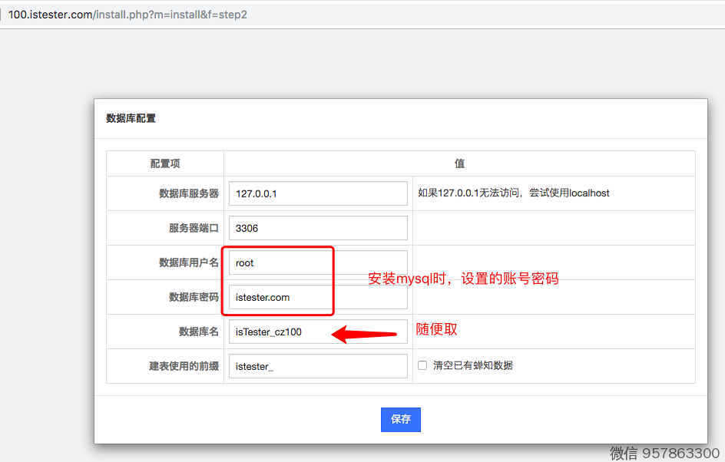Click the 数据库名 input with isTester_cz100
This screenshot has width=725, height=462.
pyautogui.click(x=318, y=332)
